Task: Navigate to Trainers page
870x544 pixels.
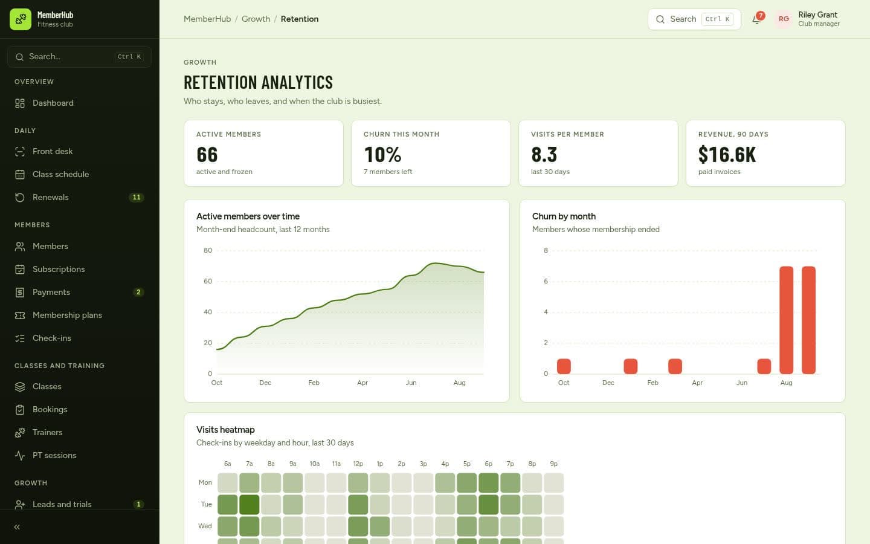Action: coord(80,433)
